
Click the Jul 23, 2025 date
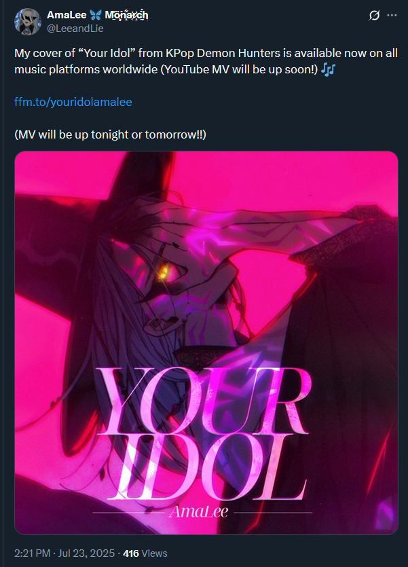coord(86,553)
